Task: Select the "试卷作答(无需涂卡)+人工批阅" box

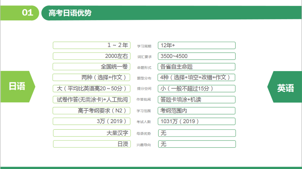Action: (91, 100)
